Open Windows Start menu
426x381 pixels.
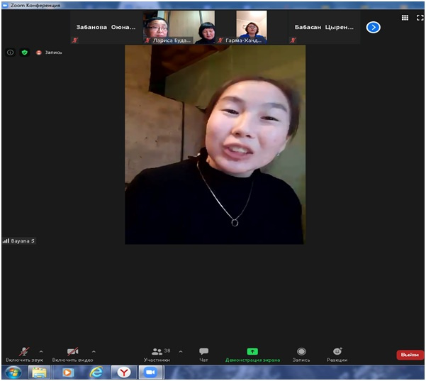[x=12, y=372]
